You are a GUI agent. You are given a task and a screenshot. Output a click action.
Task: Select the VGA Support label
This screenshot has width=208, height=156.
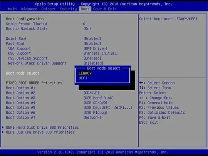(x=19, y=48)
